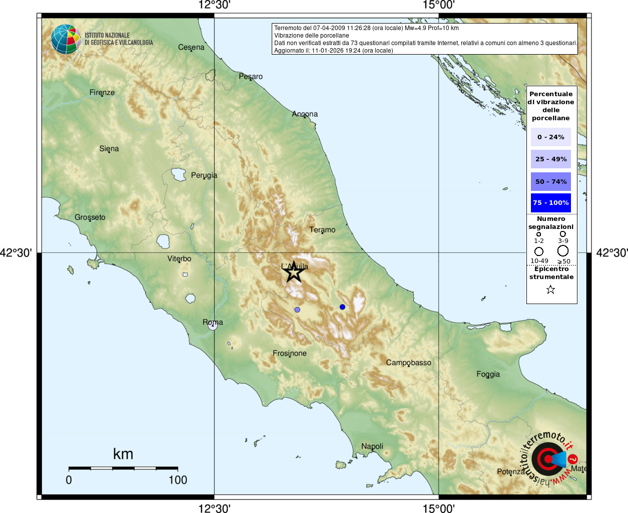Click the Ancona city label
The width and height of the screenshot is (628, 513).
[x=305, y=114]
